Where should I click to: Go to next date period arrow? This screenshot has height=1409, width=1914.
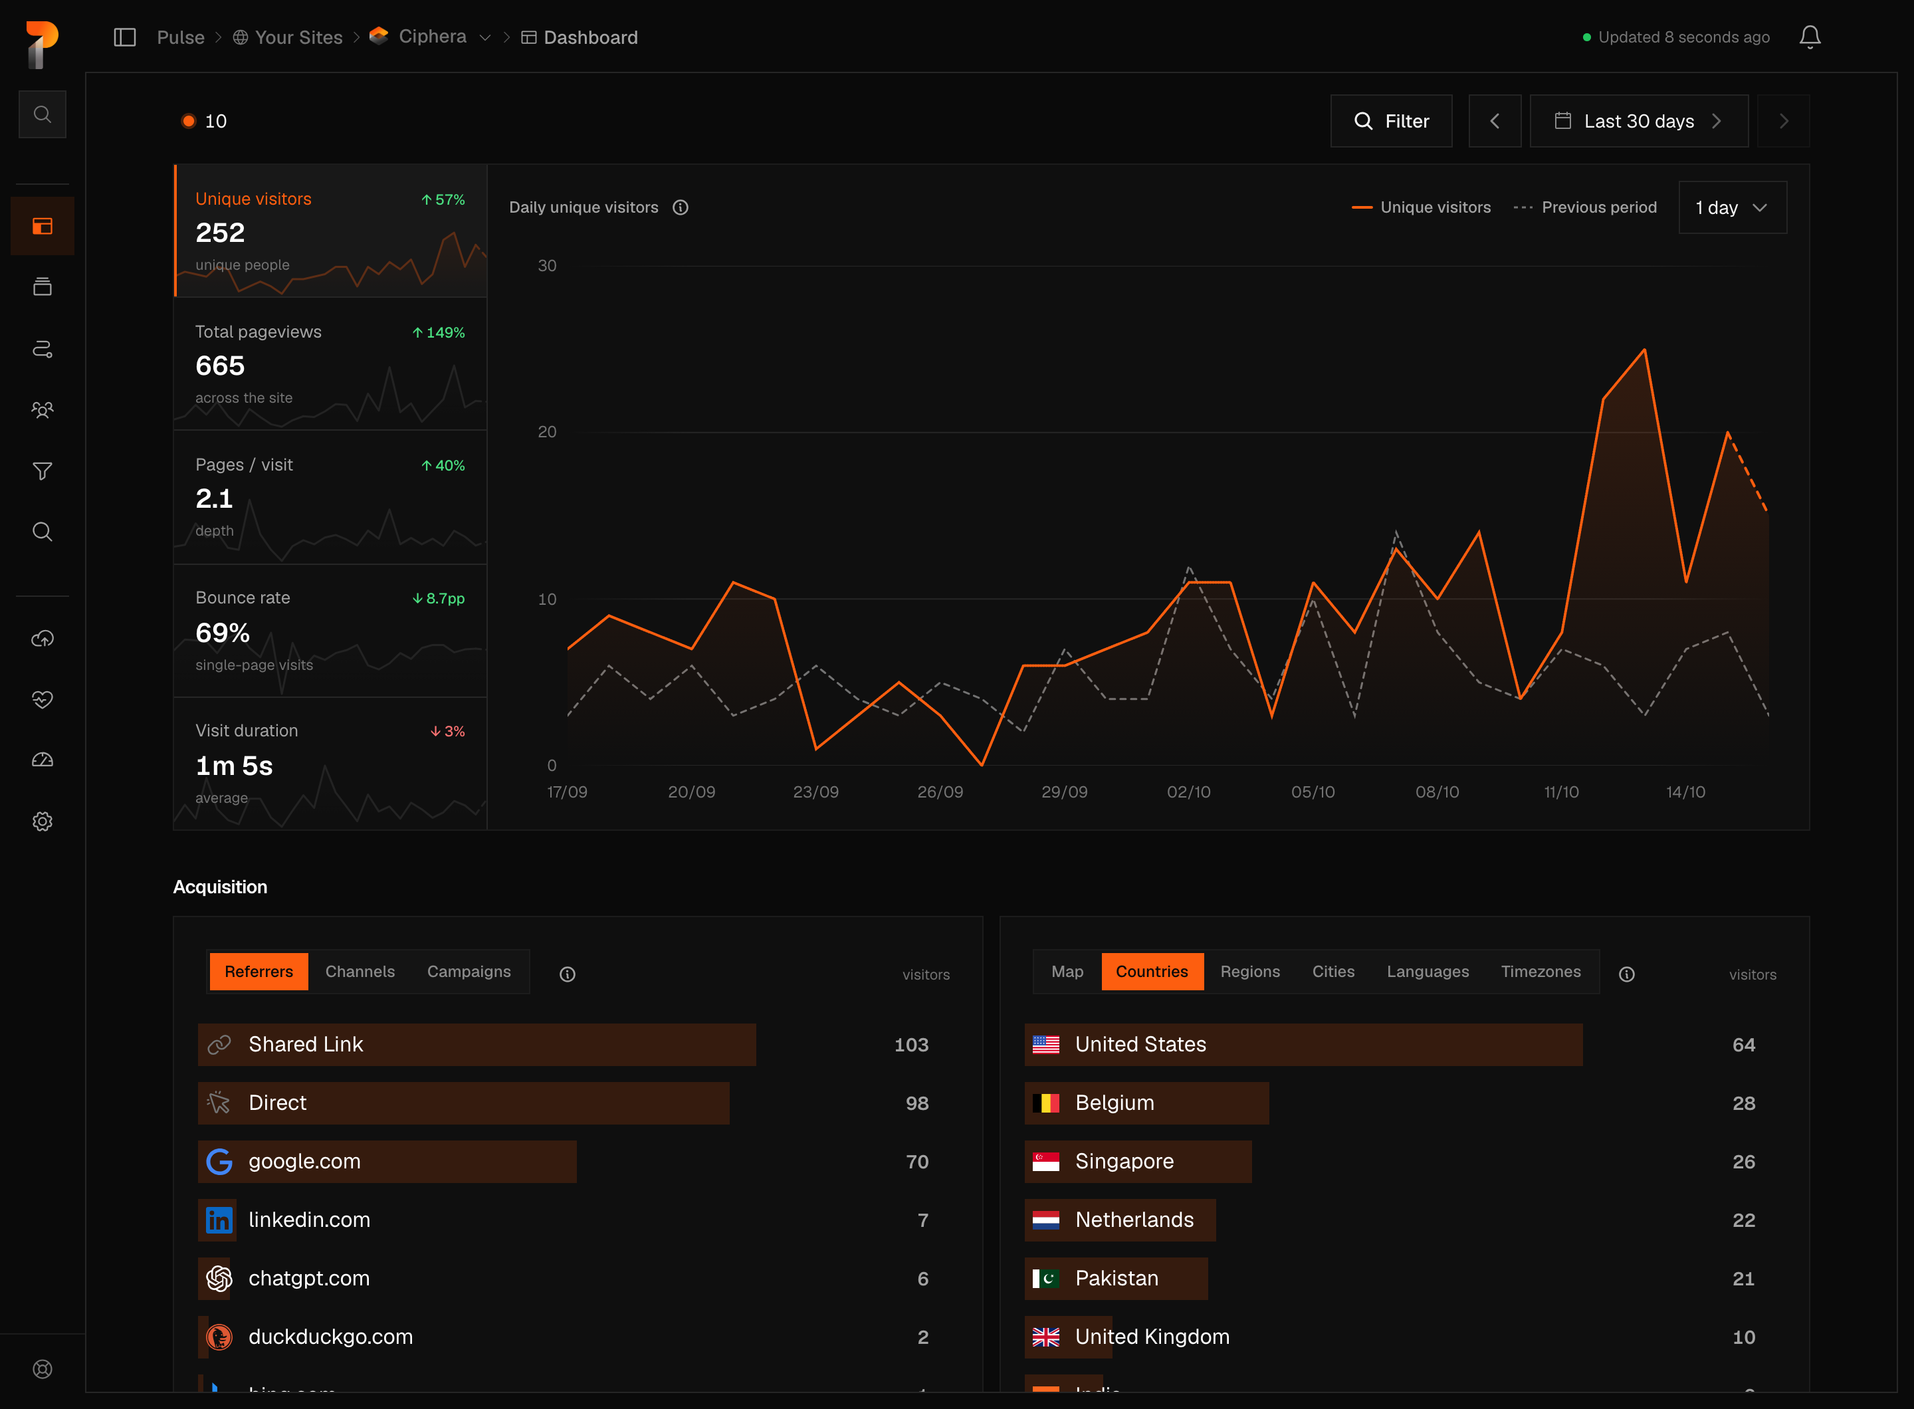tap(1784, 121)
